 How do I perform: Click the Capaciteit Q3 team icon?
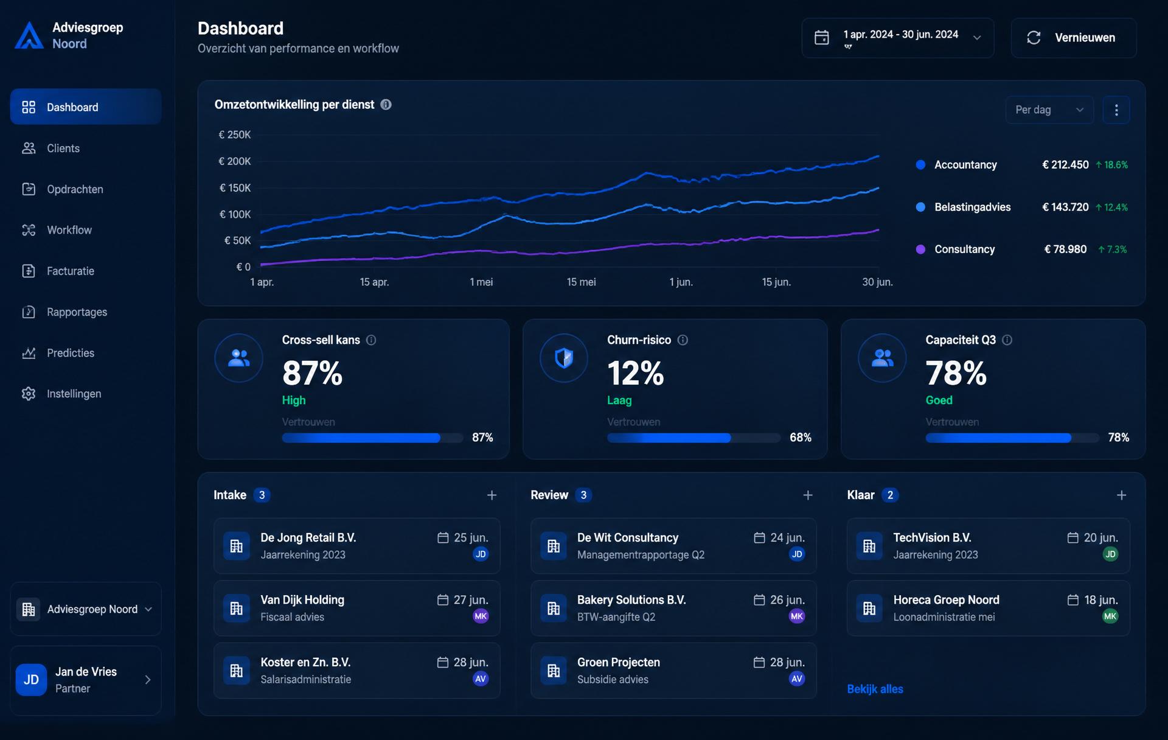pos(882,358)
